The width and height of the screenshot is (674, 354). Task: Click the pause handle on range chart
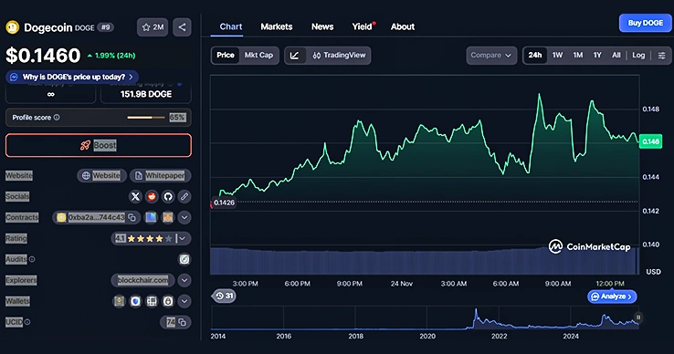638,318
